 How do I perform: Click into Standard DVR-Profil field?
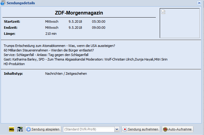[x=89, y=129]
